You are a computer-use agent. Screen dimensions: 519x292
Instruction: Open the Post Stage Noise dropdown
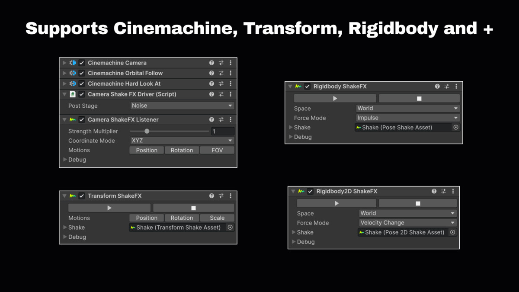(182, 106)
